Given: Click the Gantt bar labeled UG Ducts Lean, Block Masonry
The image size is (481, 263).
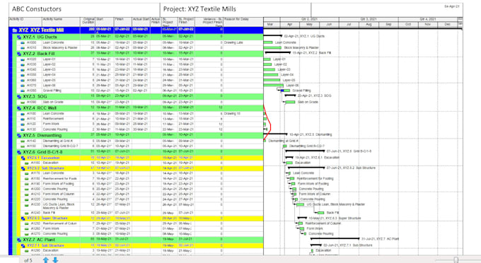Looking at the screenshot, I should [x=301, y=204].
